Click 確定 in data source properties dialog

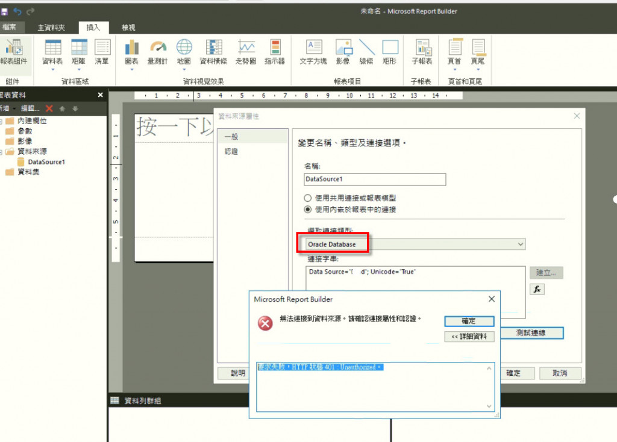click(513, 373)
